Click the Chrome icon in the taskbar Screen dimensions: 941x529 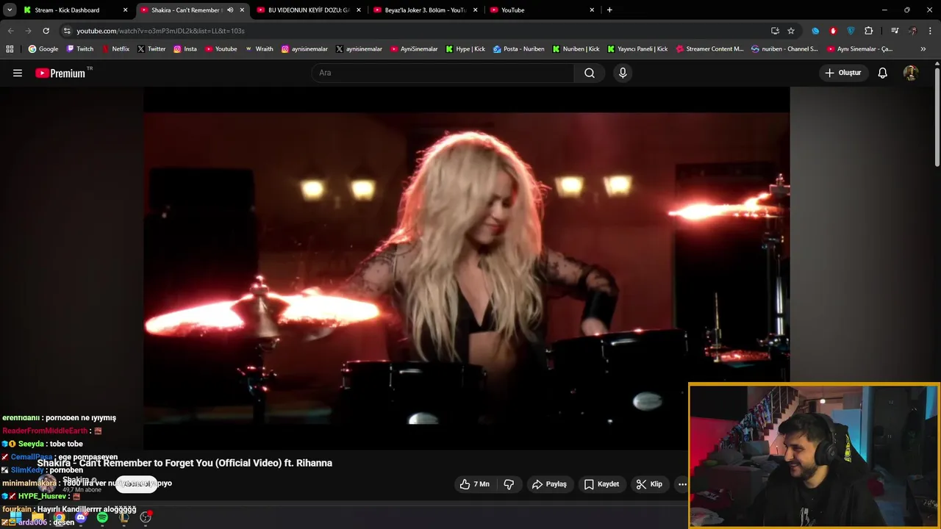tap(59, 517)
